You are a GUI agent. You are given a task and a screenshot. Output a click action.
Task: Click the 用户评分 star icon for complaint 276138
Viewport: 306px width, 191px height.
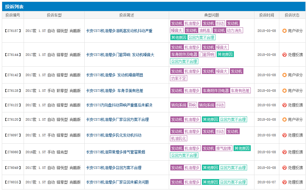pos(284,91)
